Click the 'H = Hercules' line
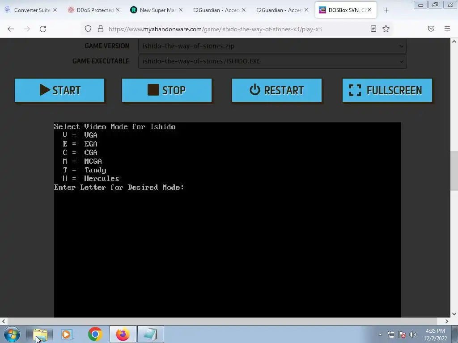 [x=91, y=179]
